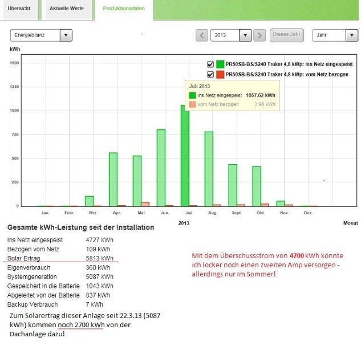This screenshot has height=342, width=361.
Task: Click the Dieses Jahr button
Action: [287, 35]
